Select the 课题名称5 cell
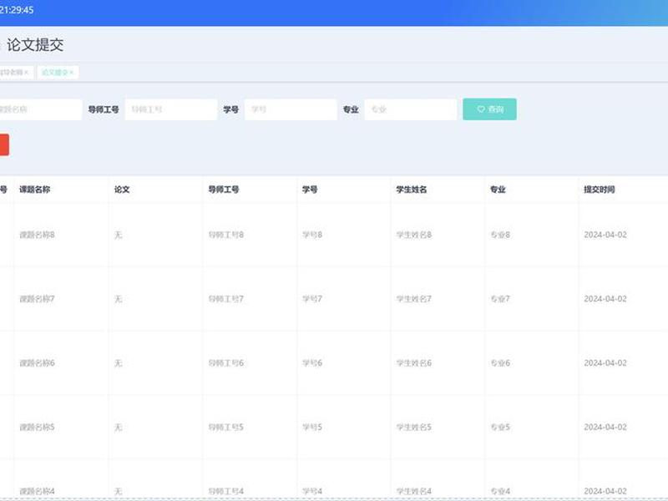 pyautogui.click(x=37, y=428)
